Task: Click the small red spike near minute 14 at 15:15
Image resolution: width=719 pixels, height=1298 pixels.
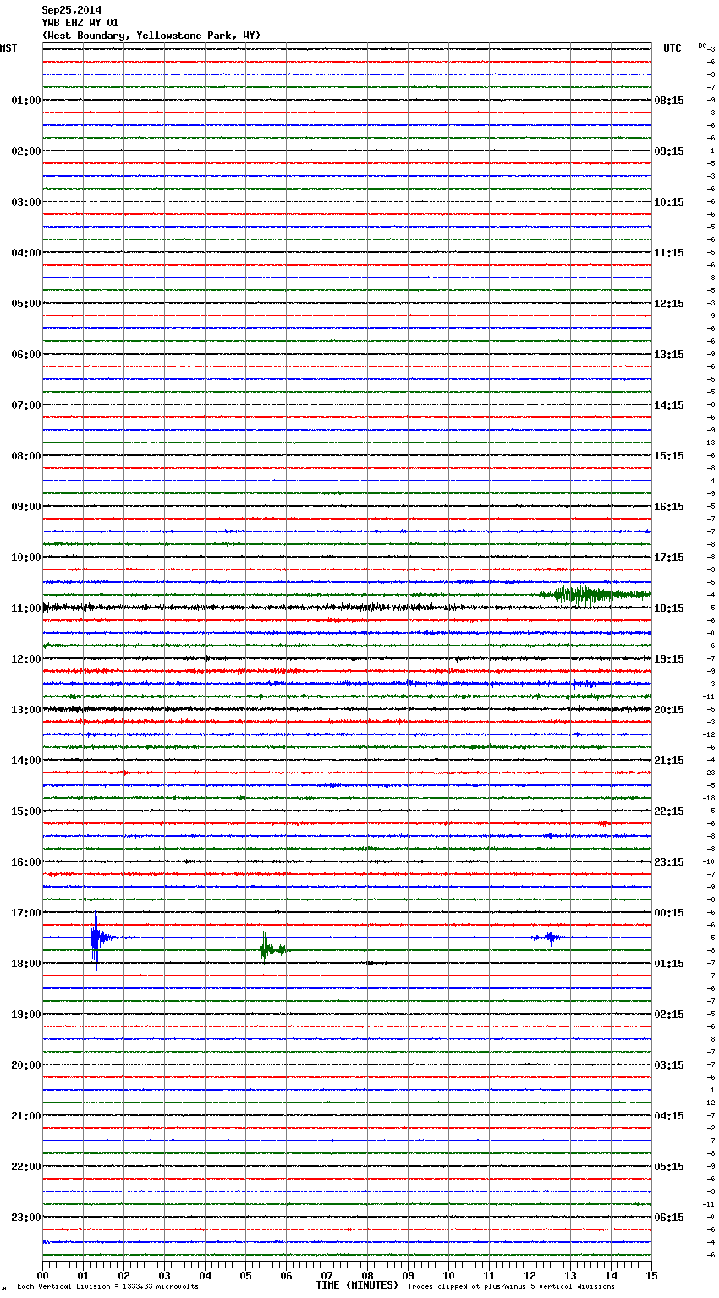Action: pos(603,822)
